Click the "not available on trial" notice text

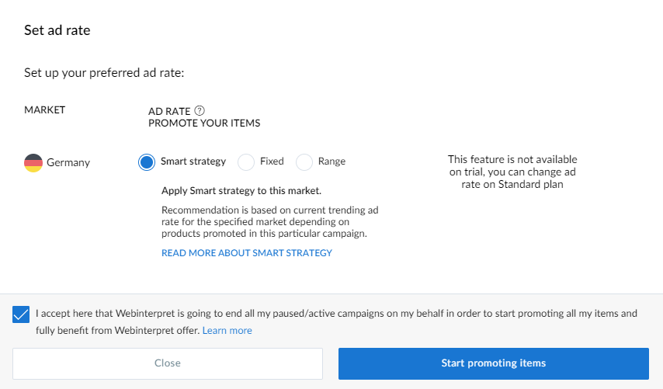[x=512, y=172]
